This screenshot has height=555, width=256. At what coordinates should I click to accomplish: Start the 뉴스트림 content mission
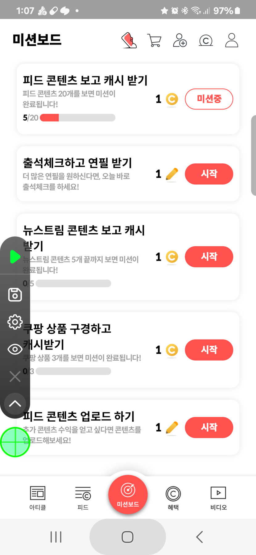tap(209, 257)
